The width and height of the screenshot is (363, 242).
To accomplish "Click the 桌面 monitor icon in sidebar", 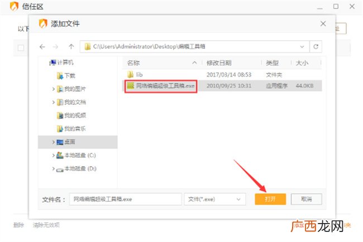I will (x=60, y=142).
